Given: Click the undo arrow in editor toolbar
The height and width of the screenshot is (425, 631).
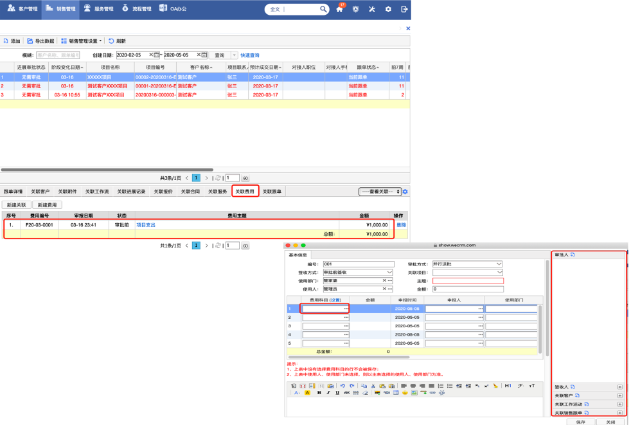Looking at the screenshot, I should [342, 386].
